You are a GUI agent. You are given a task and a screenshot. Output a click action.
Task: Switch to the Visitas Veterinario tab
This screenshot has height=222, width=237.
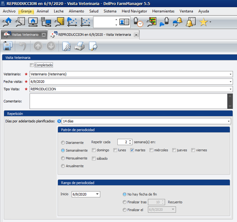(x=25, y=35)
